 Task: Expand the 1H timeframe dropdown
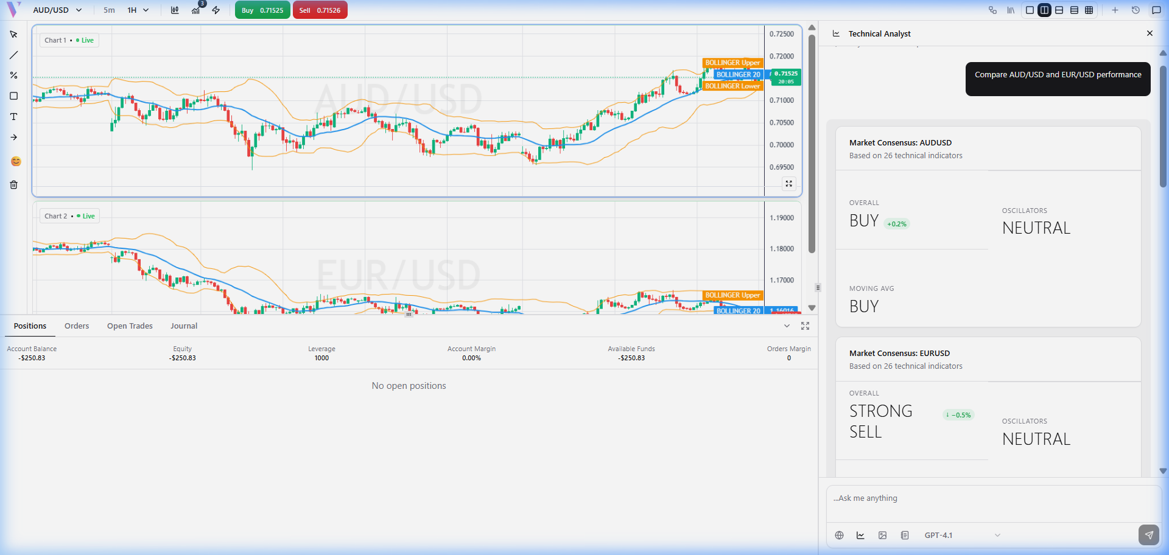coord(138,10)
